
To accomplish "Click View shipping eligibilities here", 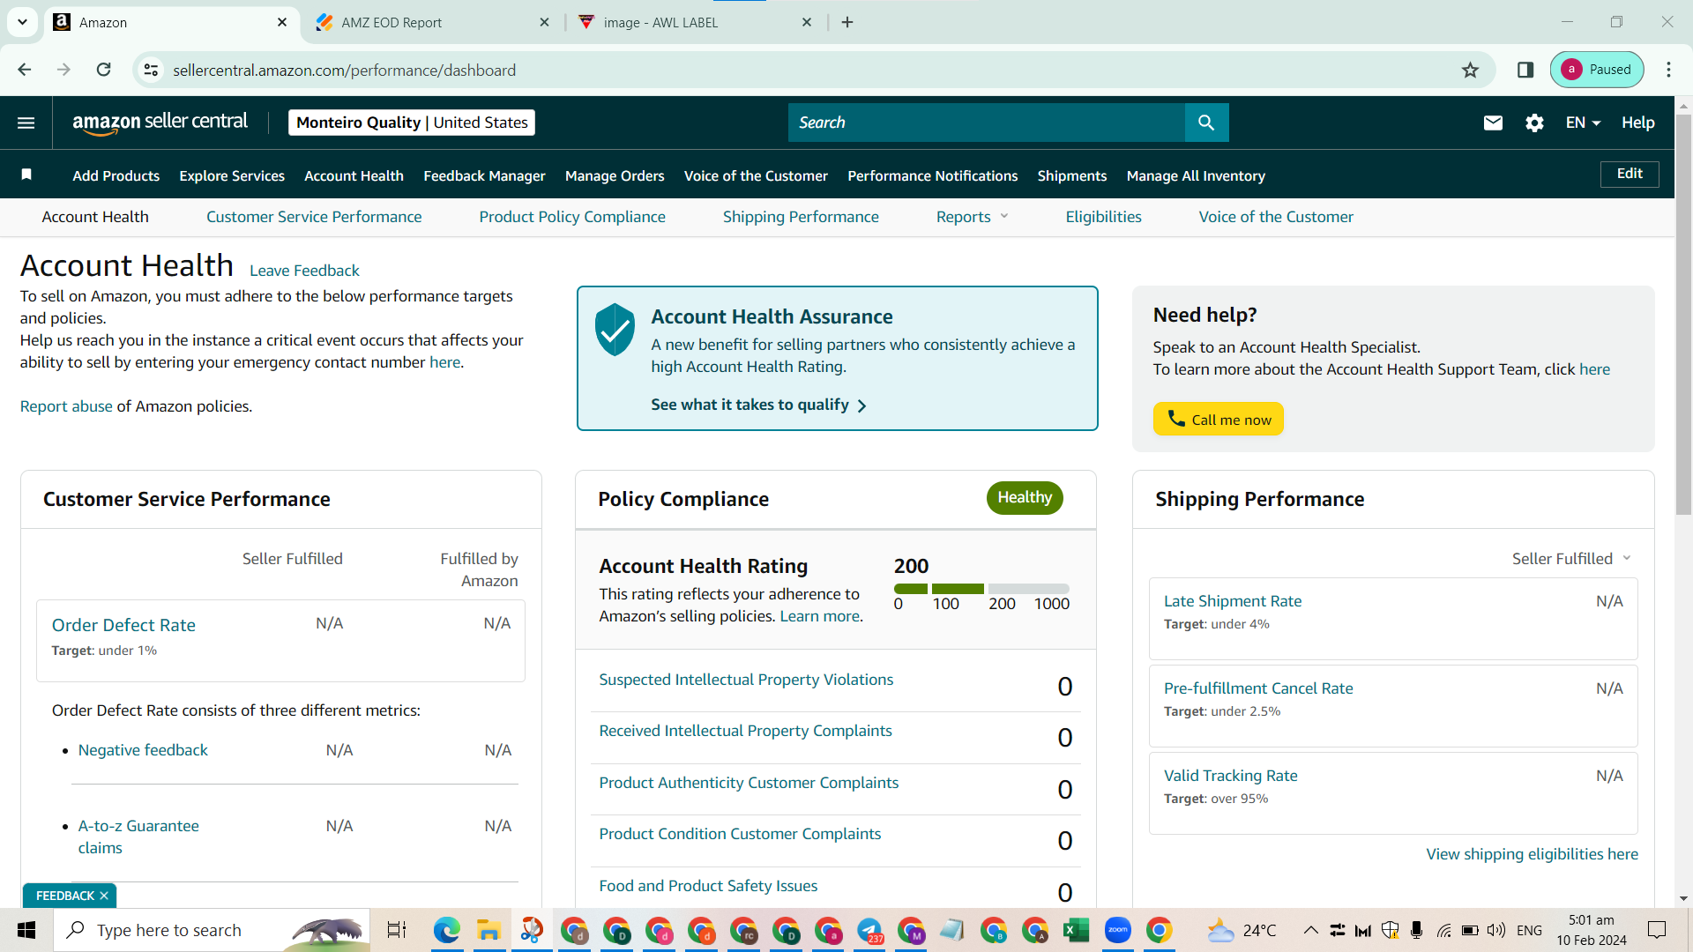I will pyautogui.click(x=1533, y=854).
